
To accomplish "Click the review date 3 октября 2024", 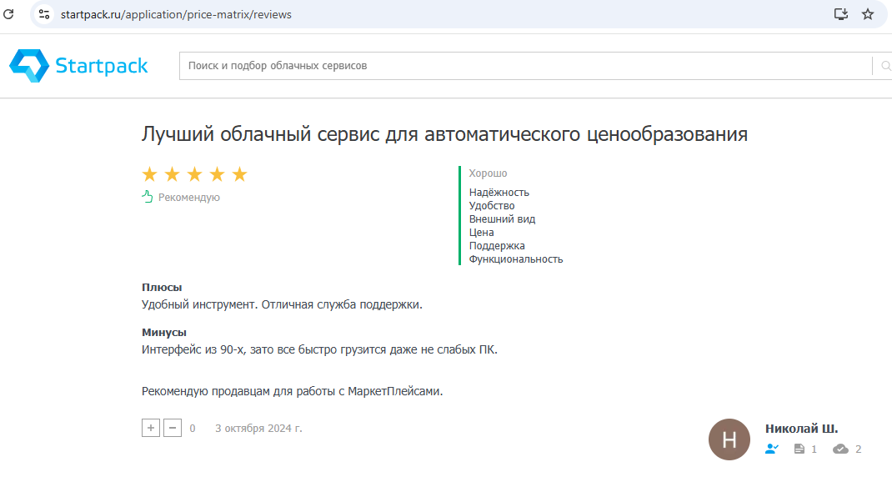I will (258, 429).
